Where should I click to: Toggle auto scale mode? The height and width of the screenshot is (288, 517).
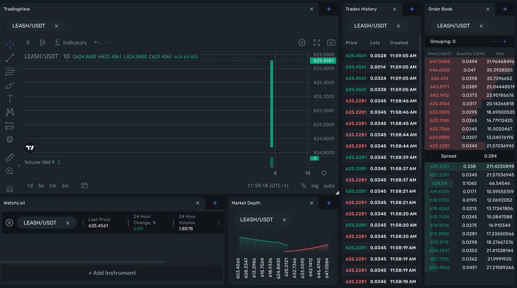click(329, 186)
